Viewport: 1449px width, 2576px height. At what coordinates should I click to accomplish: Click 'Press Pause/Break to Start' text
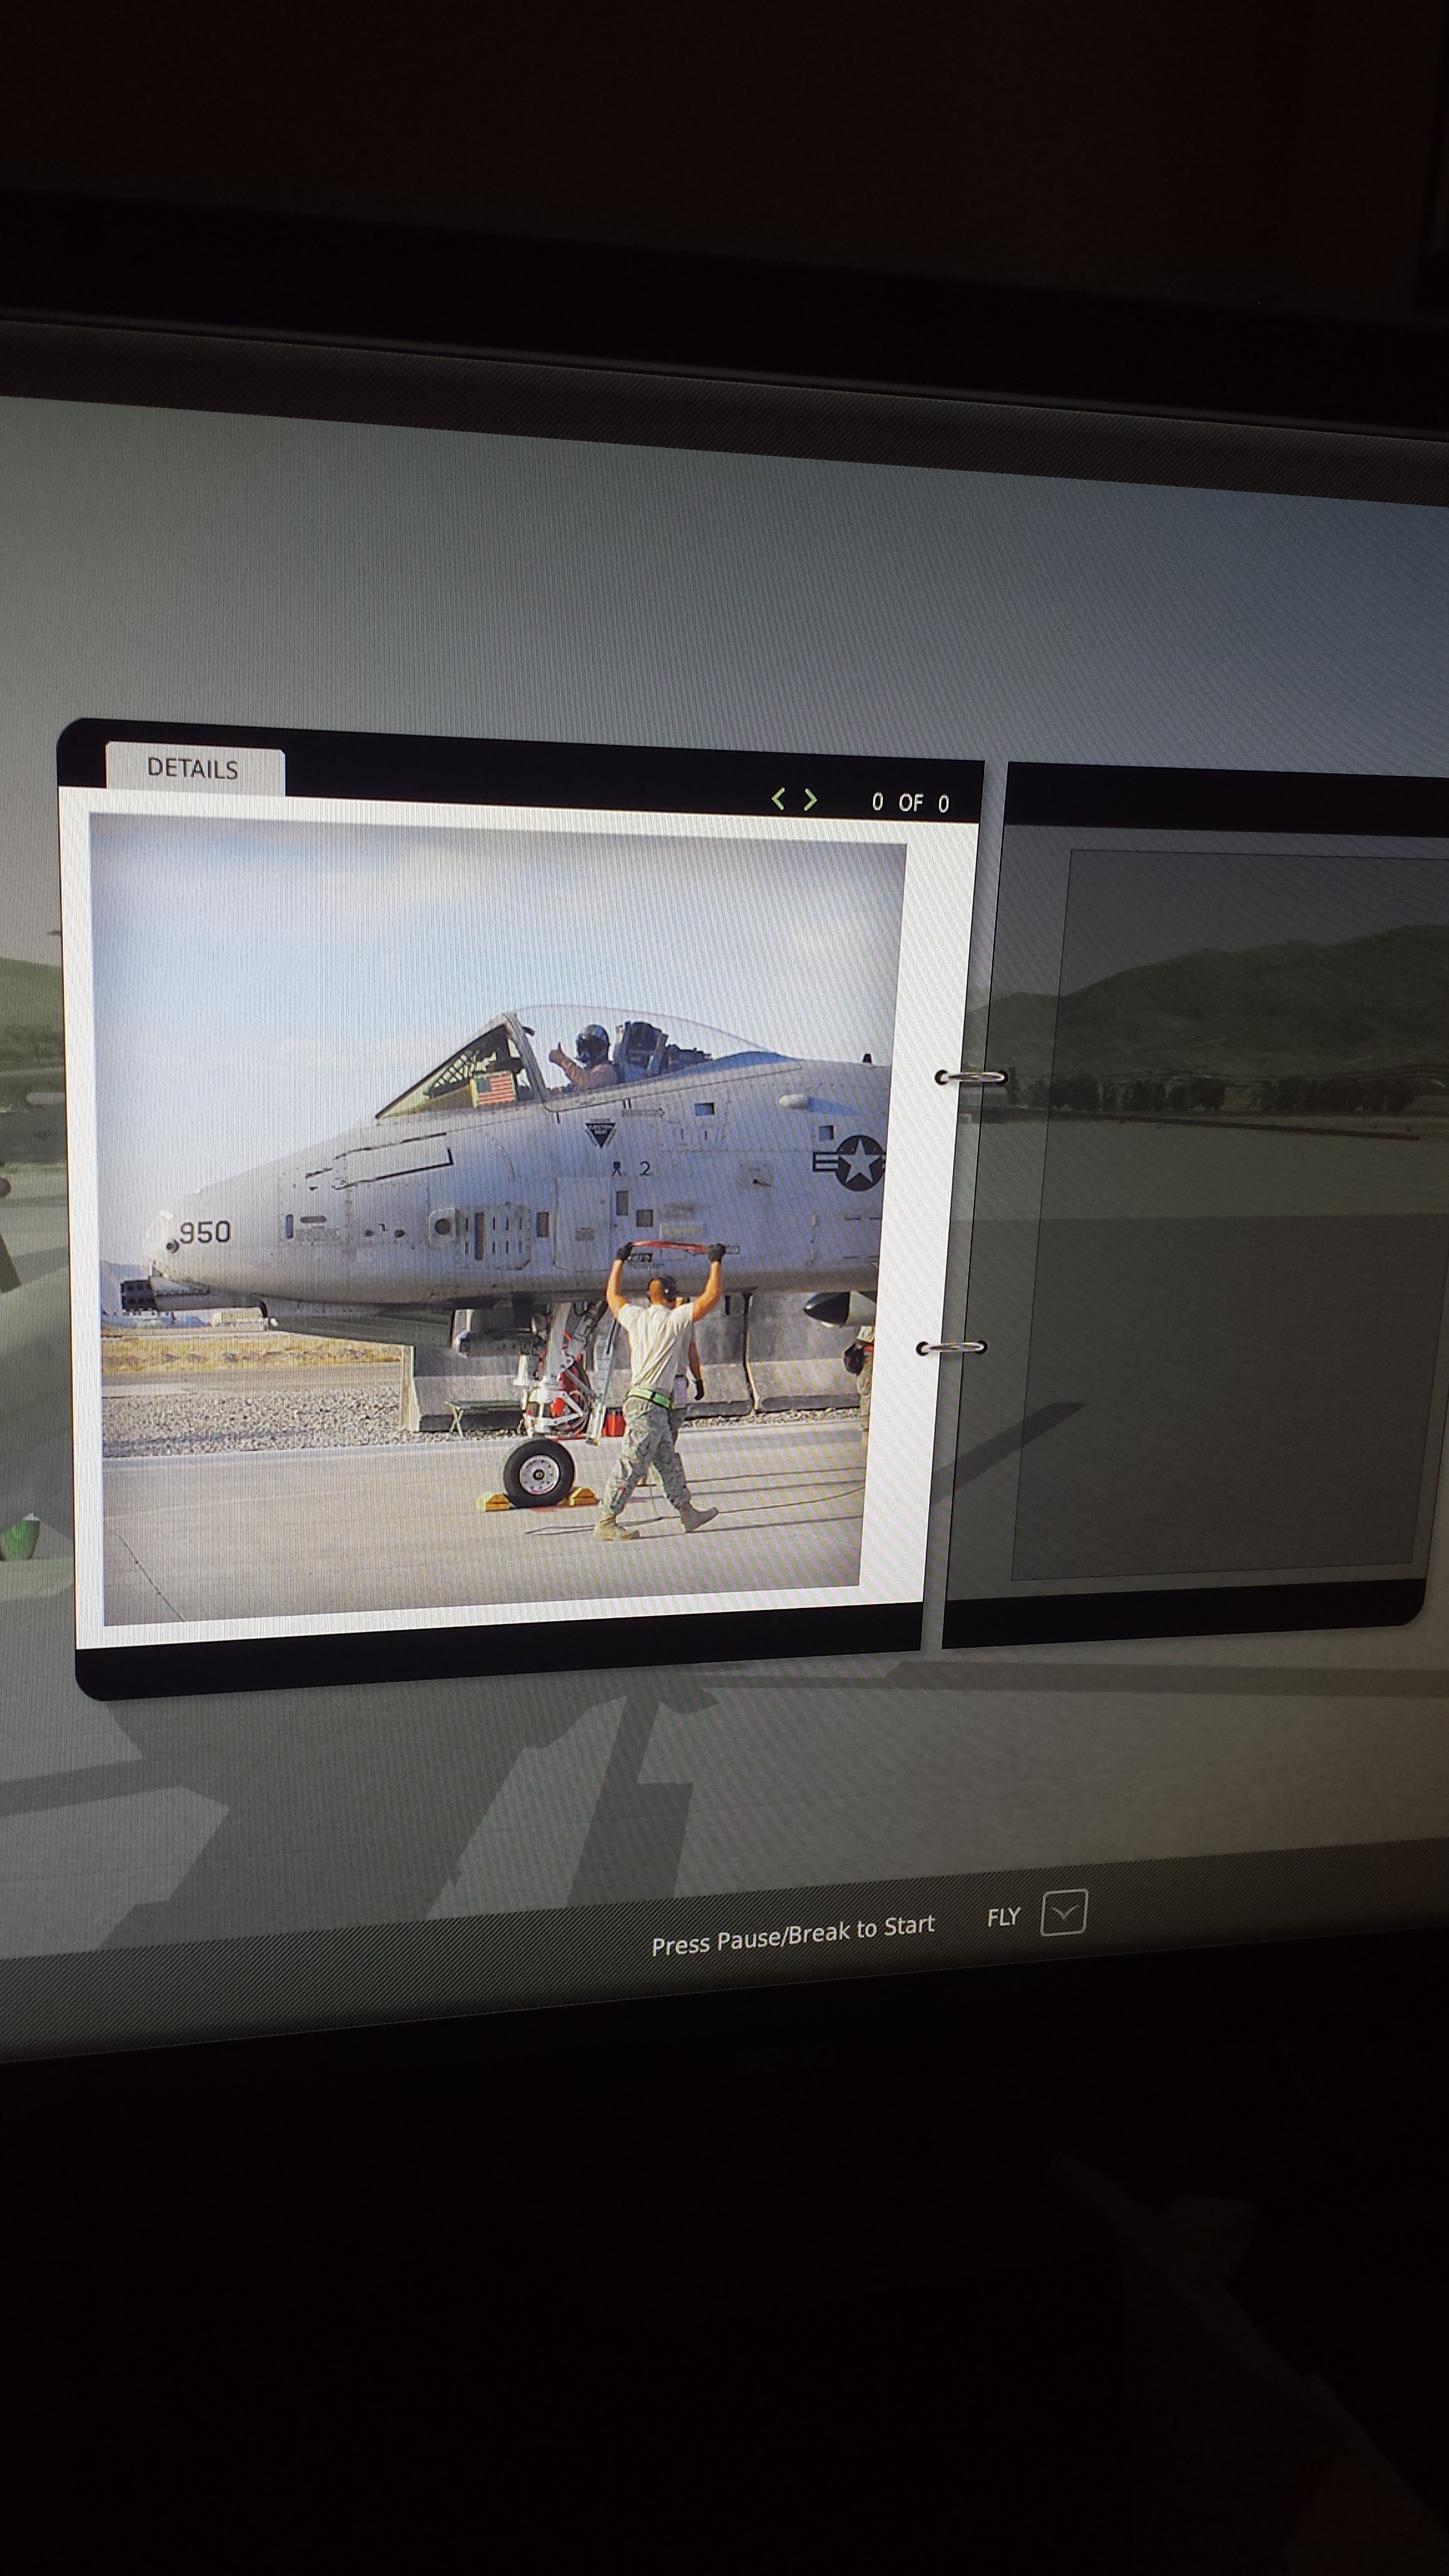[793, 1935]
